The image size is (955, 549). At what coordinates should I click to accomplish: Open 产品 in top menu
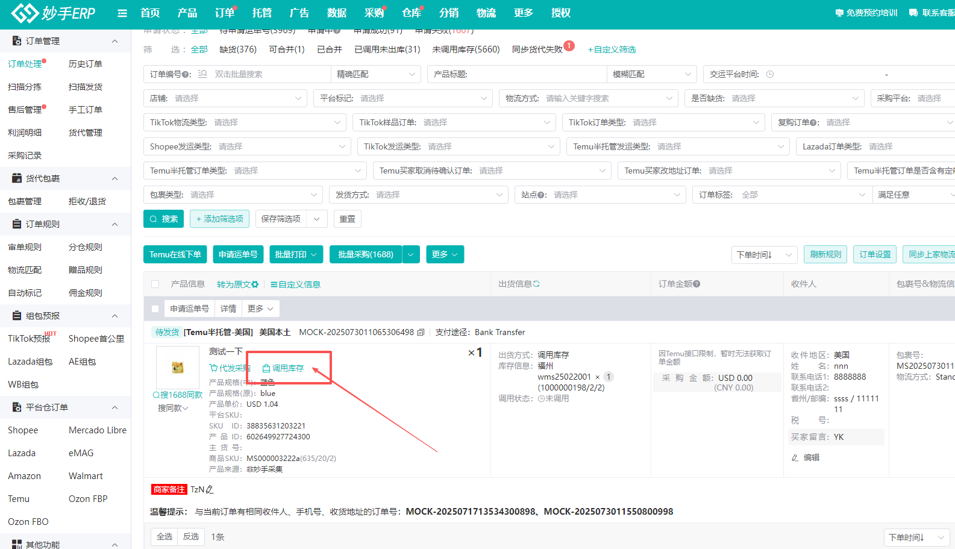click(x=187, y=13)
